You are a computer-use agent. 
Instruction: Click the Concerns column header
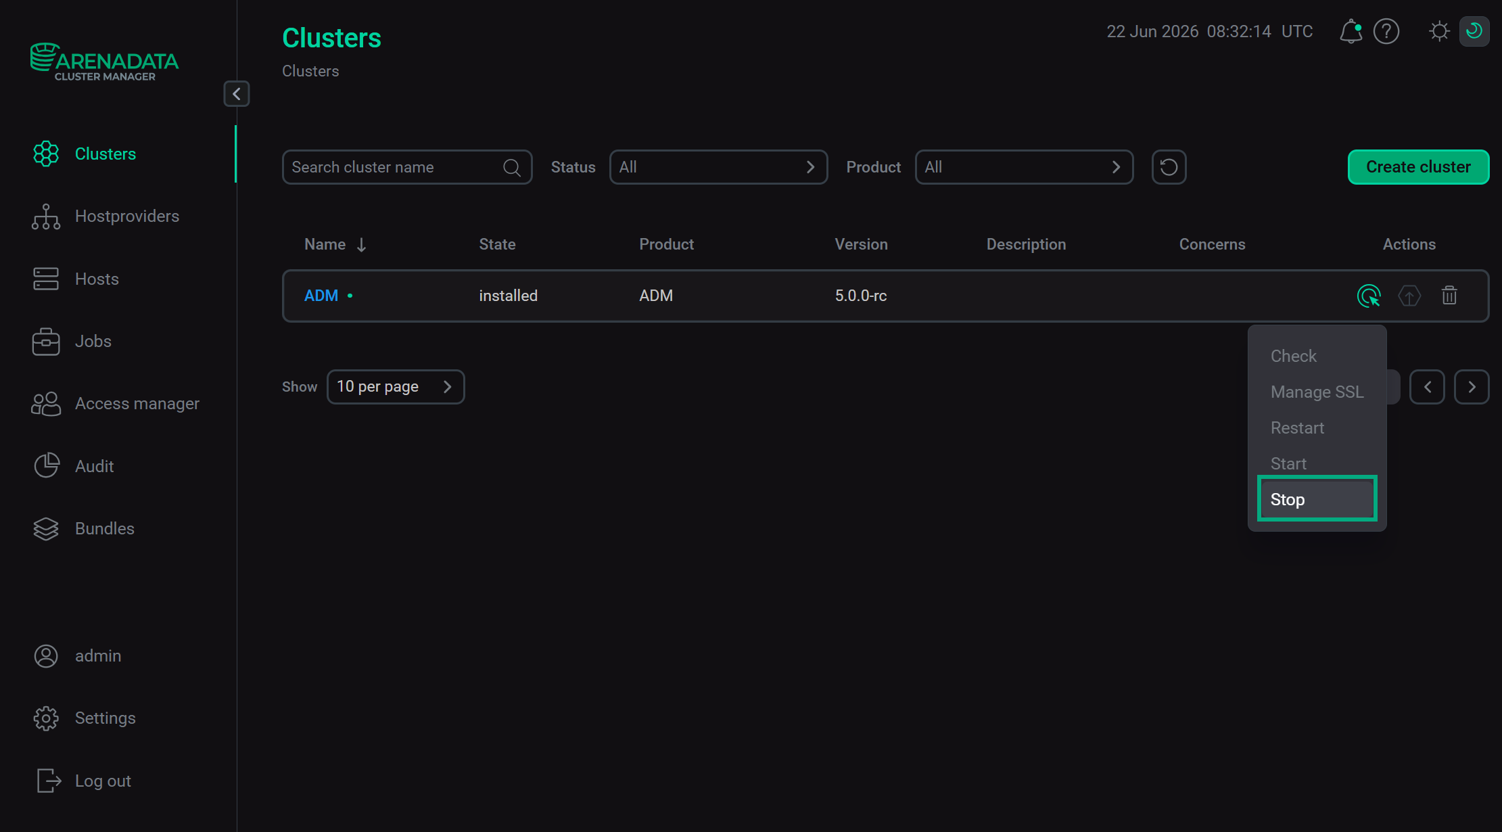(1212, 244)
